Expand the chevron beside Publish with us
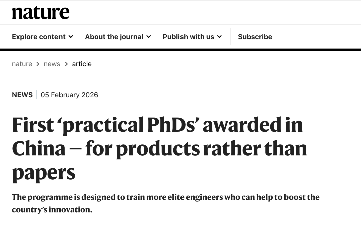 pos(219,37)
